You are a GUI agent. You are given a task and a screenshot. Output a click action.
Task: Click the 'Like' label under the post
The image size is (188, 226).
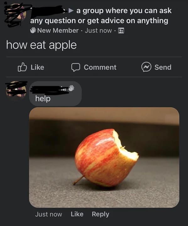(37, 67)
